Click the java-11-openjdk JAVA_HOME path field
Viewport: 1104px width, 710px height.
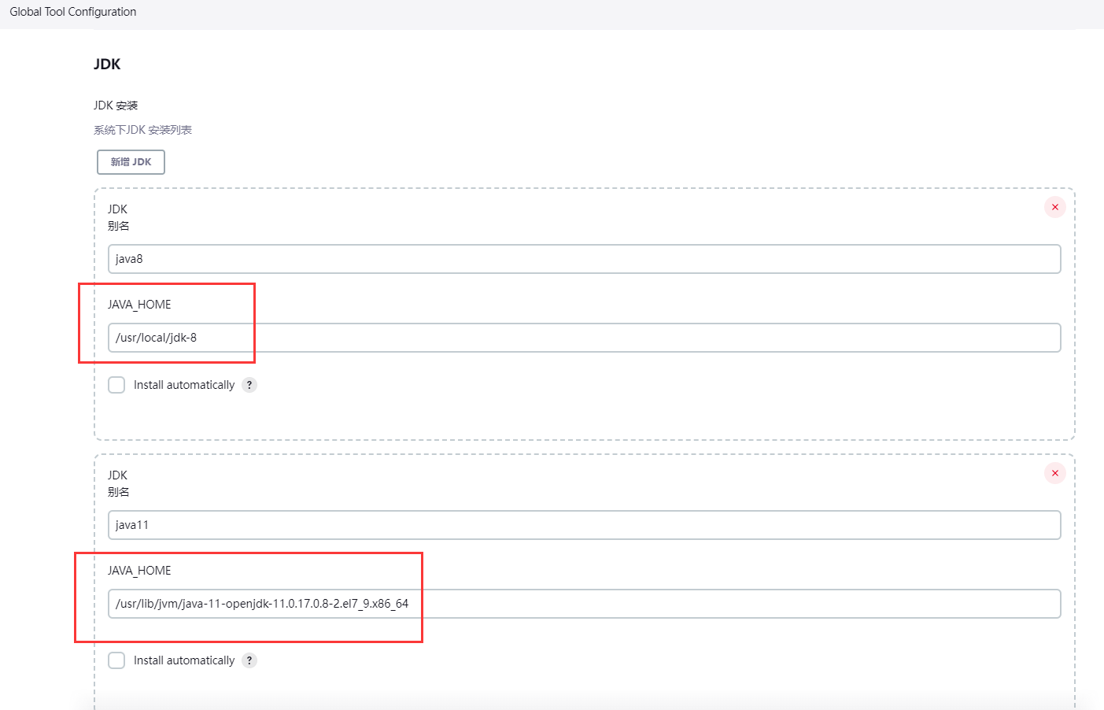coord(584,604)
